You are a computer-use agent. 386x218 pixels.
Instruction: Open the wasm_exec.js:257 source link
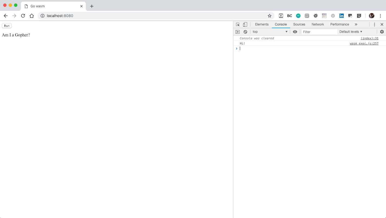coord(364,43)
